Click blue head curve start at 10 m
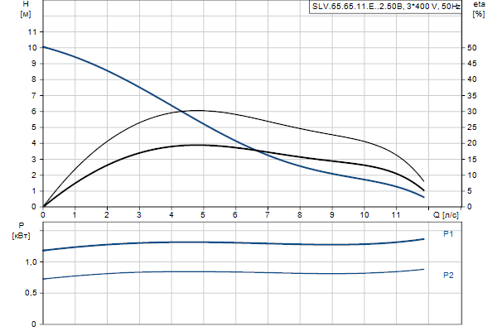The image size is (497, 331). pyautogui.click(x=44, y=47)
